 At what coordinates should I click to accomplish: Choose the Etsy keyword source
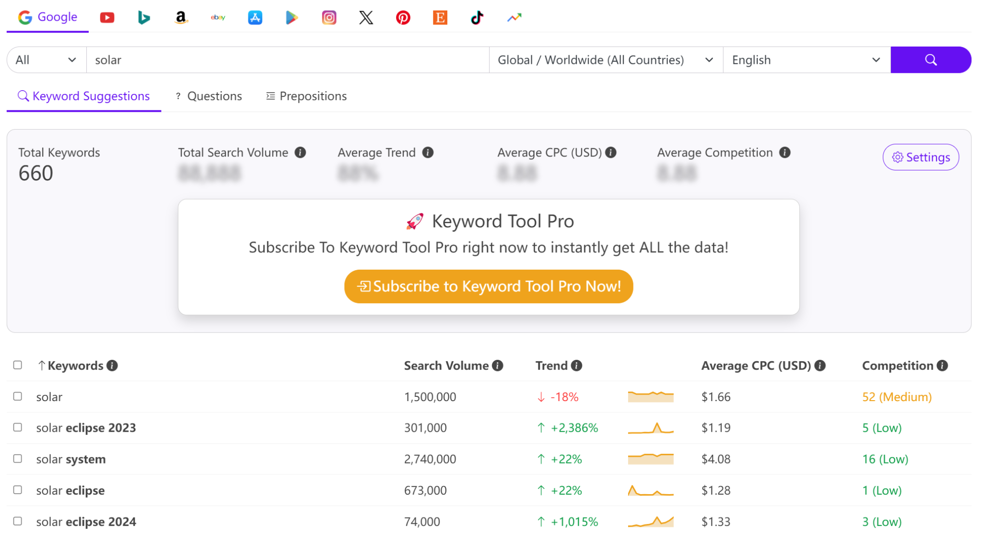[x=440, y=18]
